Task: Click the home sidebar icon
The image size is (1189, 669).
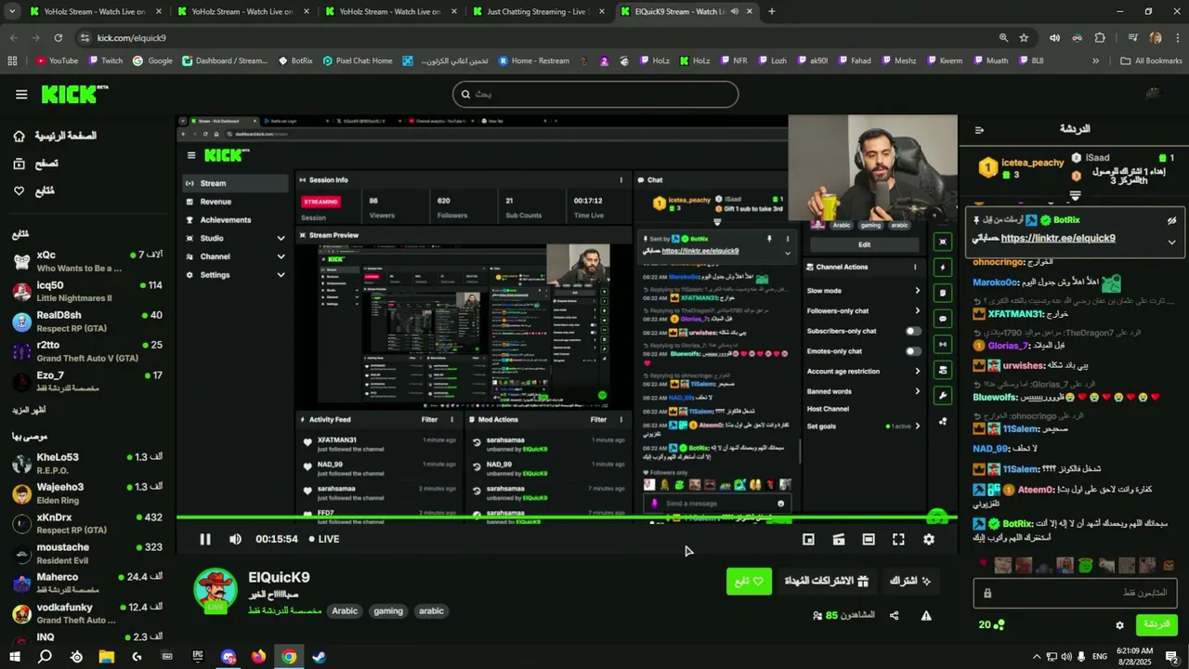Action: point(20,136)
